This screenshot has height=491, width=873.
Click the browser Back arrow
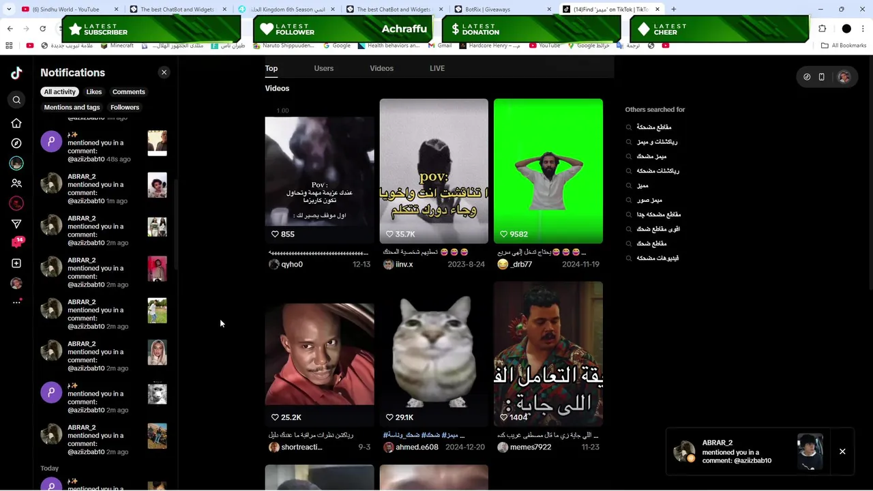(10, 29)
